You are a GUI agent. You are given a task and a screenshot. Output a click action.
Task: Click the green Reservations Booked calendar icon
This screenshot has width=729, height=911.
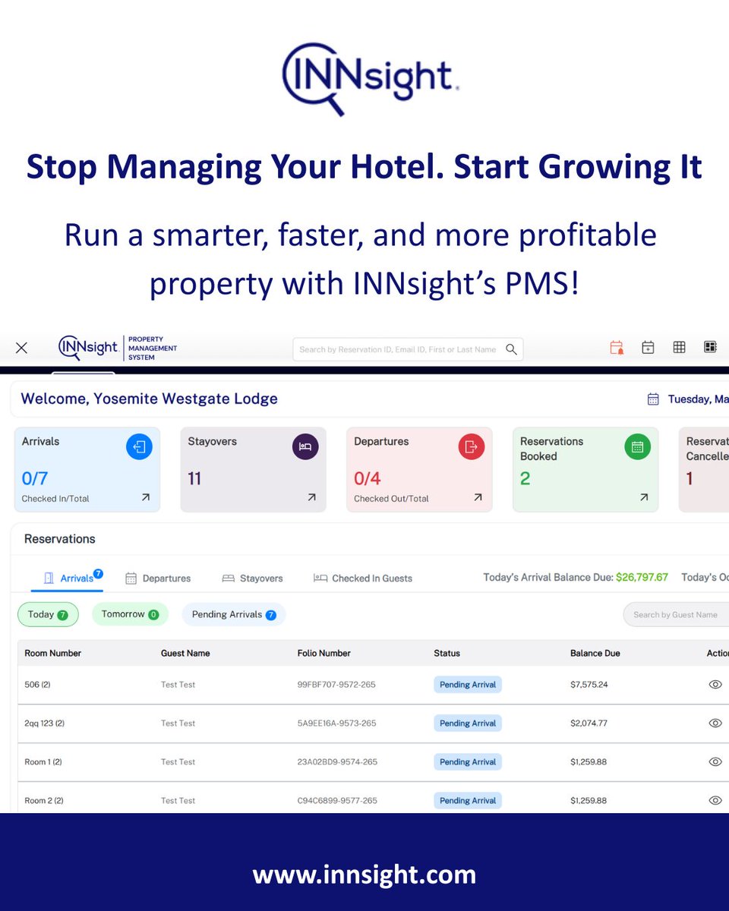click(x=637, y=446)
